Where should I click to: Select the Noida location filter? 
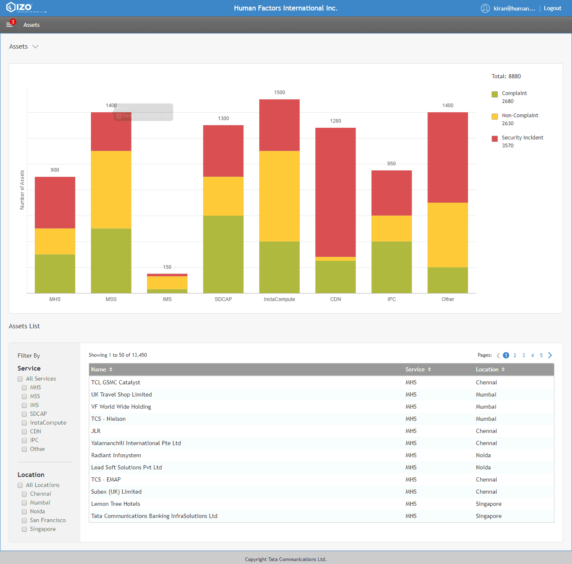pos(24,512)
